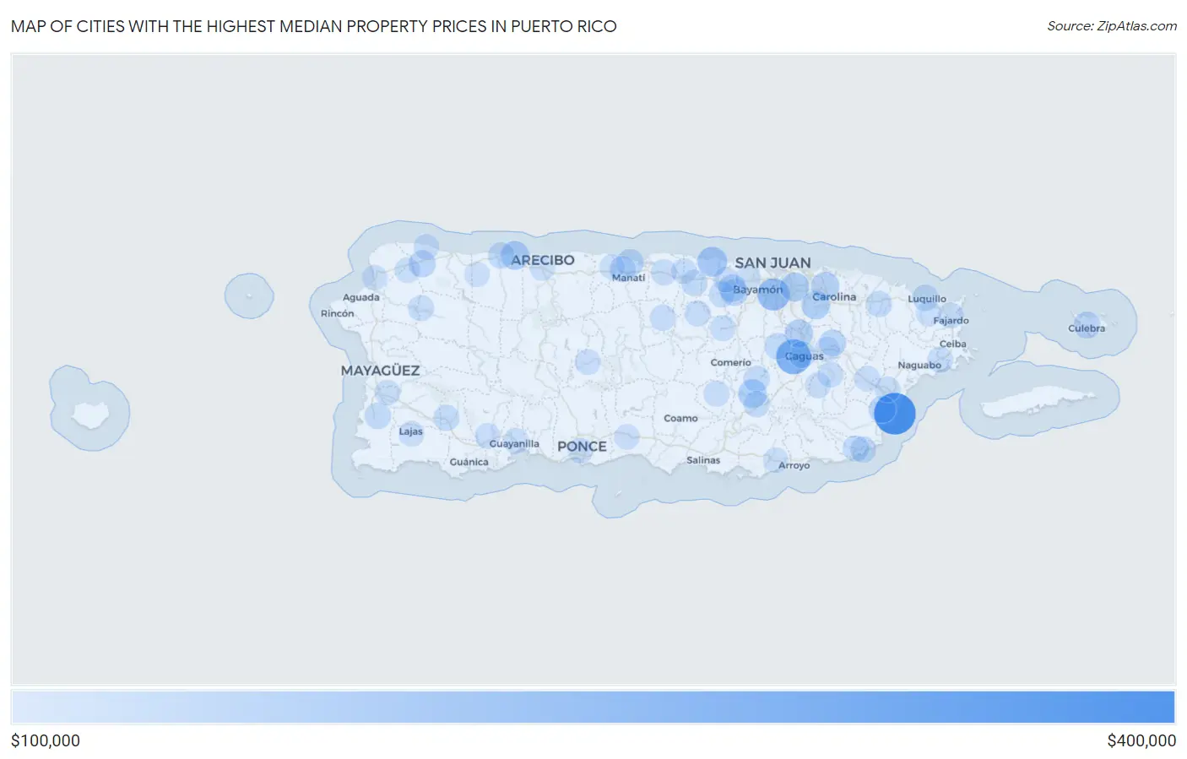This screenshot has height=759, width=1187.
Task: Open the Source: ZipAtlas.com credit
Action: [x=1112, y=26]
